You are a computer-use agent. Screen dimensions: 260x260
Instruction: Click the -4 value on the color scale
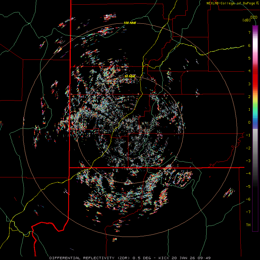click(248, 174)
